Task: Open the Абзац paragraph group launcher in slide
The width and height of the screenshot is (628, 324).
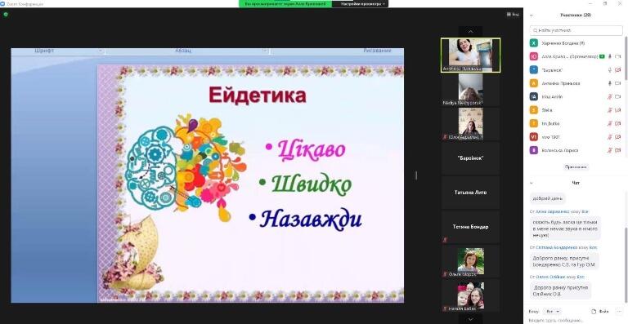Action: click(265, 51)
